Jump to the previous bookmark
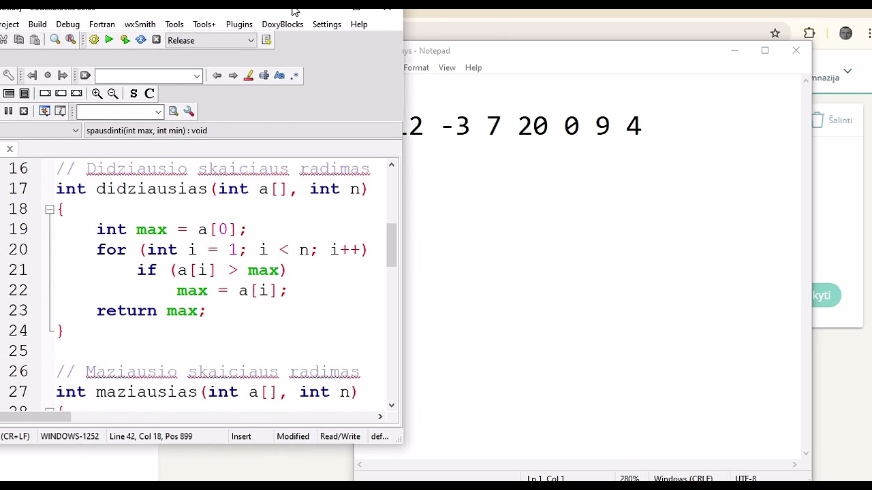Screen dimensions: 872x490 click(x=32, y=76)
